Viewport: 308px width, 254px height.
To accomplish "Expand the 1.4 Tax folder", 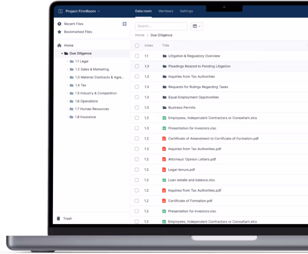I will click(68, 85).
